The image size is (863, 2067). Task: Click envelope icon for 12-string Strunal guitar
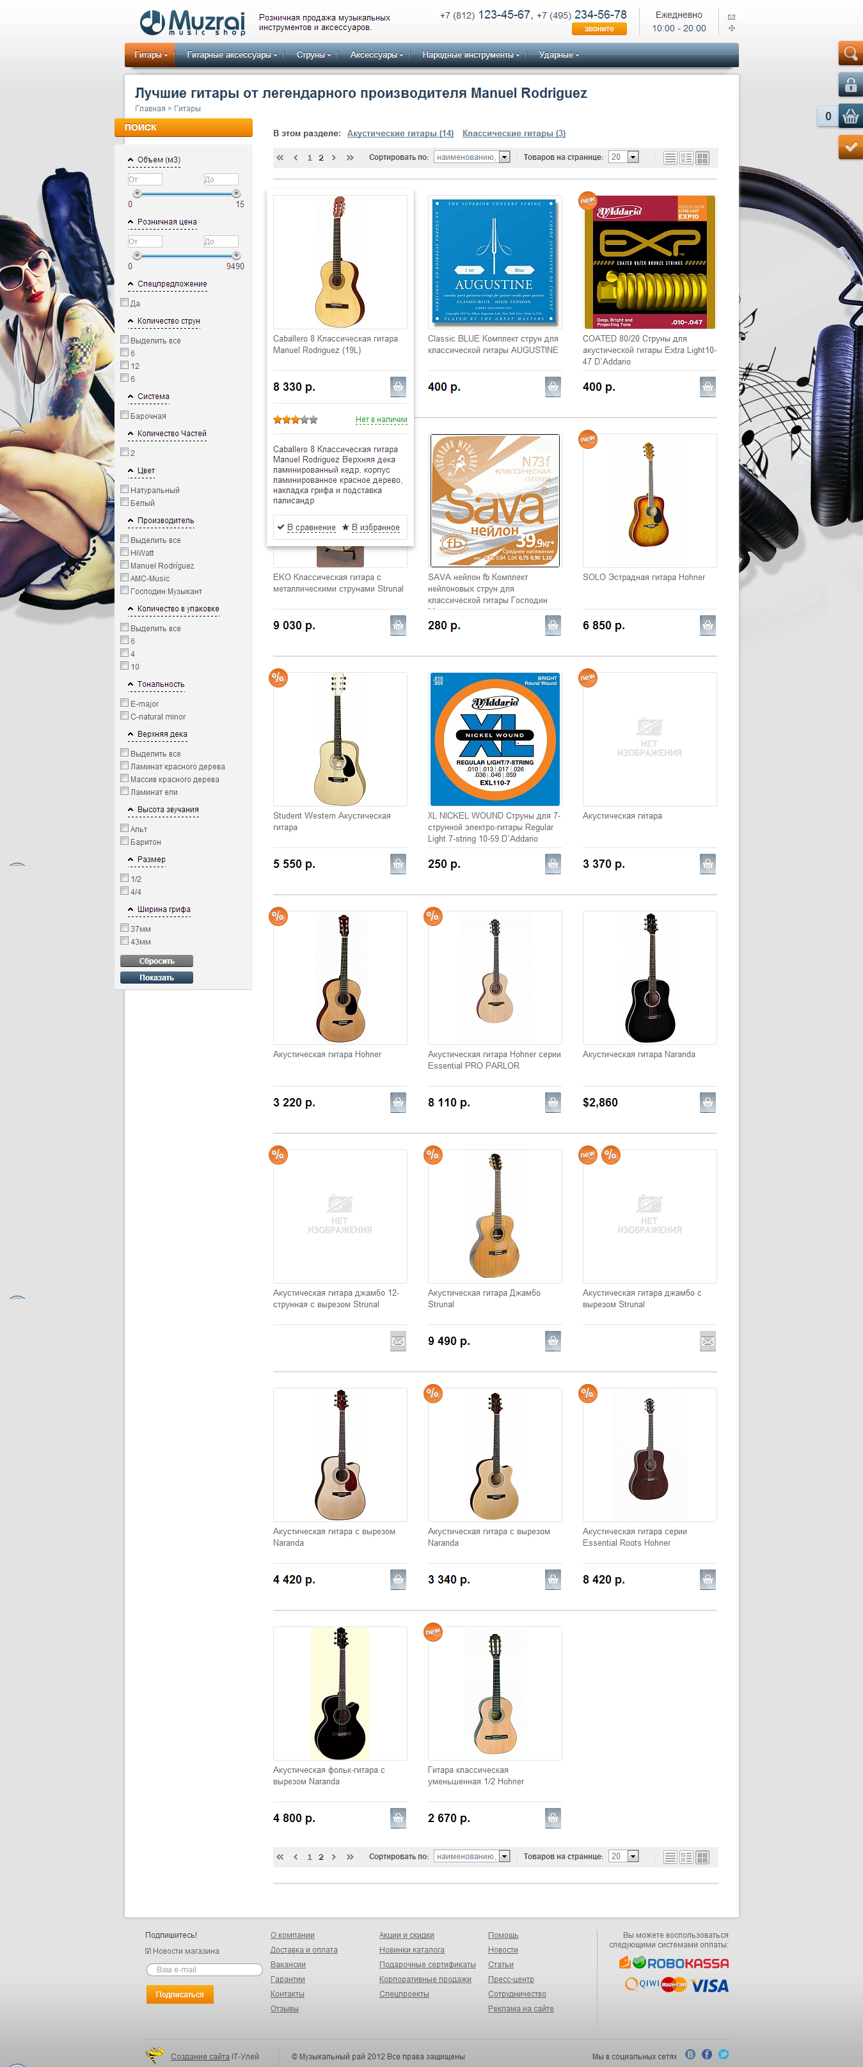point(398,1341)
